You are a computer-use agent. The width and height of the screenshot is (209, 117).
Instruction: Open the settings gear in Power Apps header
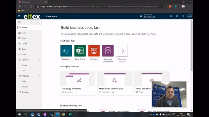(177, 16)
